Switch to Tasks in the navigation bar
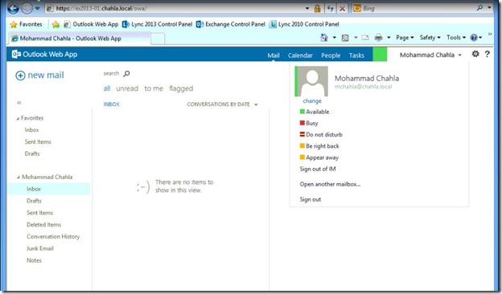This screenshot has width=502, height=294. pos(356,55)
